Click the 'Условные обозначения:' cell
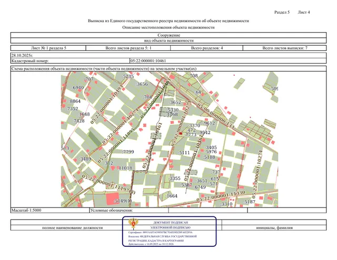The width and height of the screenshot is (337, 260). coord(129,210)
